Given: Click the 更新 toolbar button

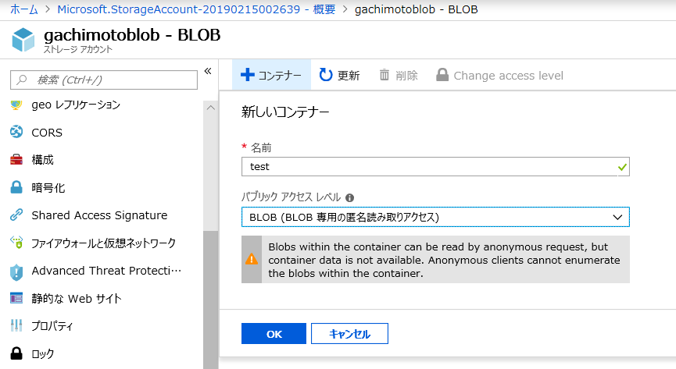Looking at the screenshot, I should [x=340, y=75].
